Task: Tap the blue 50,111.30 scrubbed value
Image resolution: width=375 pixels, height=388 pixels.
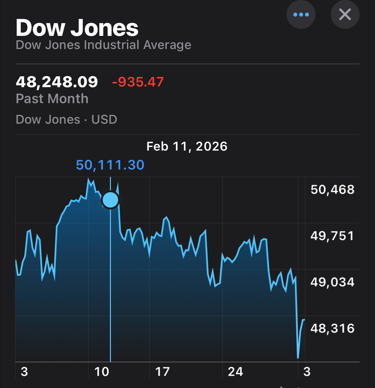Action: coord(110,165)
